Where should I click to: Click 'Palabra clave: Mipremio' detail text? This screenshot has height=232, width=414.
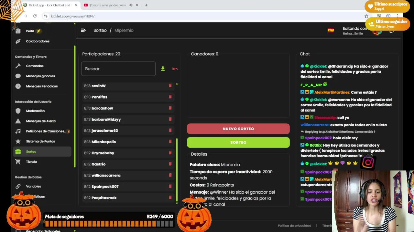click(215, 165)
